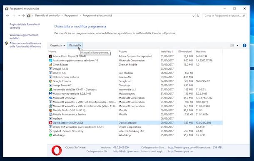Click the Clean Master program icon
Image resolution: width=254 pixels, height=161 pixels.
[x=50, y=64]
